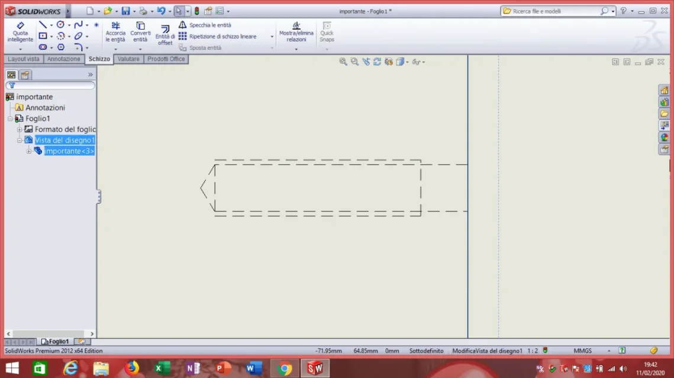Pick the Line sketch tool
Viewport: 674px width, 378px height.
pyautogui.click(x=43, y=25)
